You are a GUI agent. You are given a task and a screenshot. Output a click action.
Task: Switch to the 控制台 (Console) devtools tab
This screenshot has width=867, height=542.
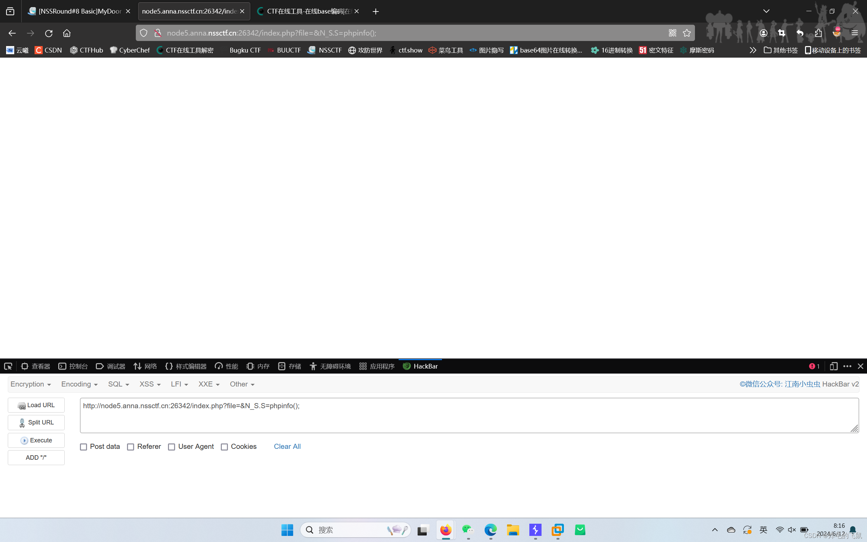coord(73,366)
